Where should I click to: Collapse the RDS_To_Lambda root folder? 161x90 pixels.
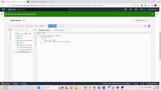(15, 33)
